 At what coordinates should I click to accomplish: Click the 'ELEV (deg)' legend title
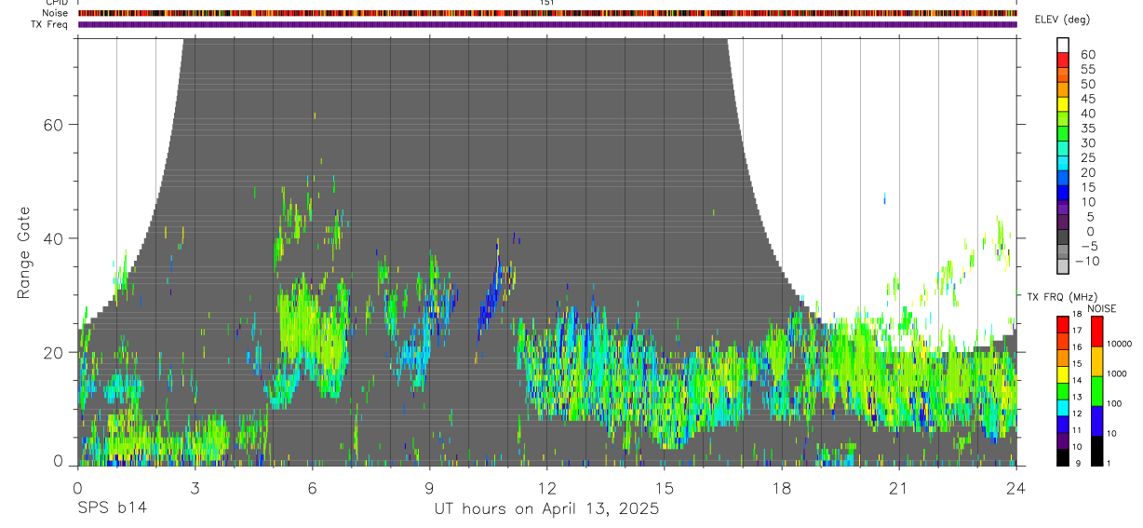pos(1062,20)
